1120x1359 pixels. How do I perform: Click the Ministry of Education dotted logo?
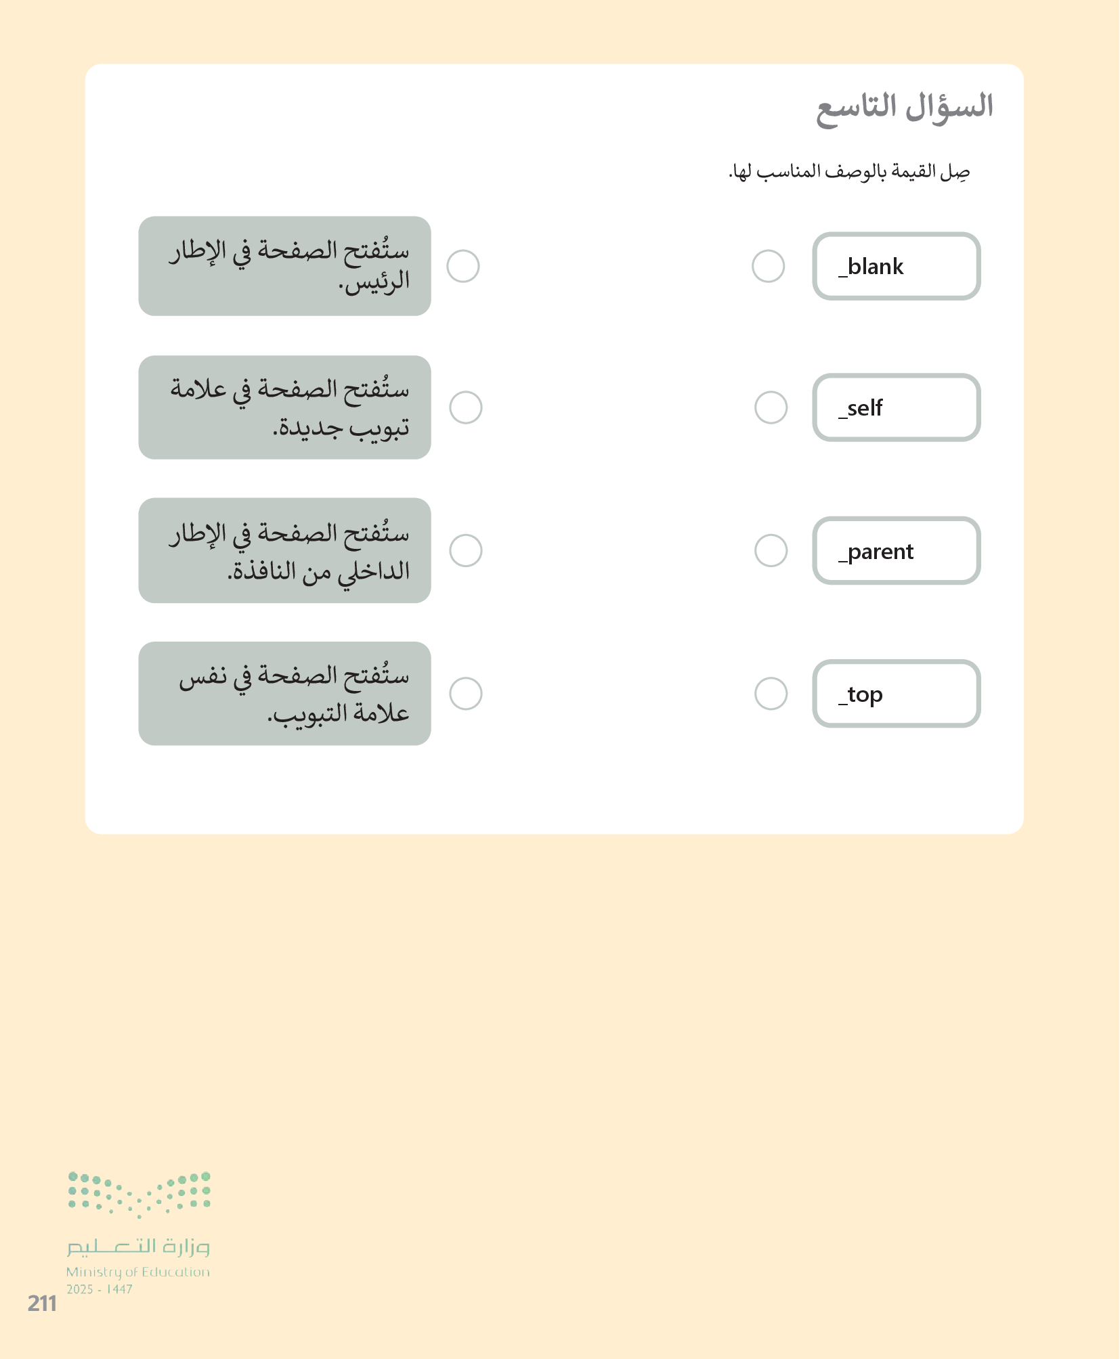139,1195
